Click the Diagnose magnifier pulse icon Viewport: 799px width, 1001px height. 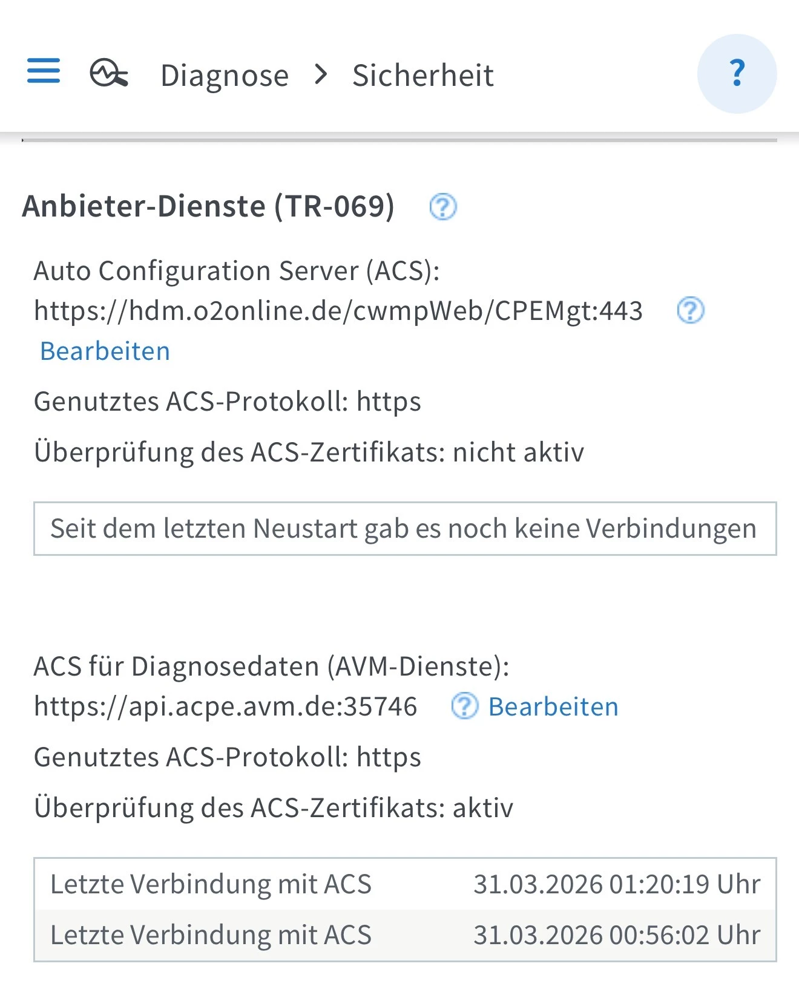click(x=109, y=74)
